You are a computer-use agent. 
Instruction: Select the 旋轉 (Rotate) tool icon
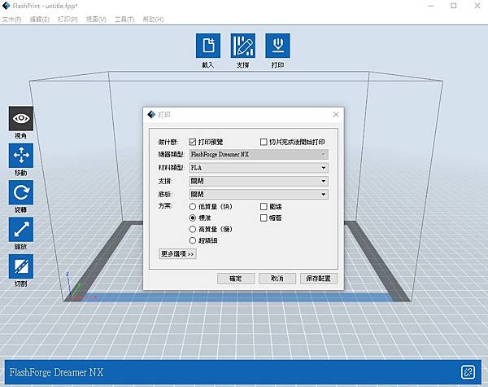coord(21,191)
